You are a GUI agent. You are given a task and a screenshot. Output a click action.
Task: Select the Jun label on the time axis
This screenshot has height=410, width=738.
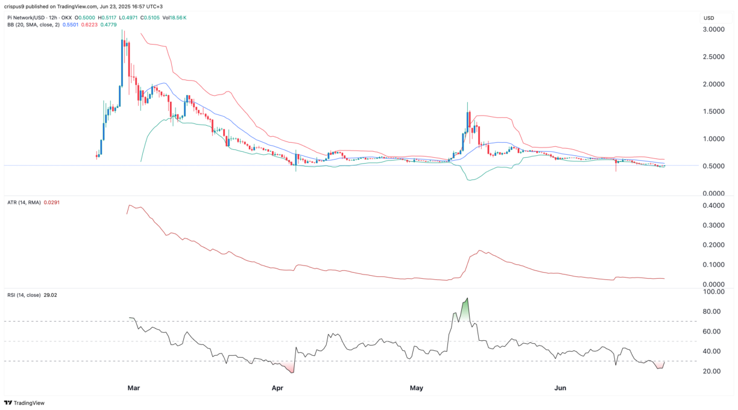(560, 388)
